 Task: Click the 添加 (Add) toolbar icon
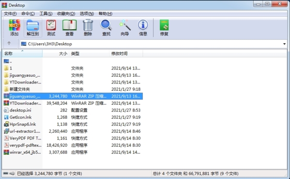(x=15, y=25)
